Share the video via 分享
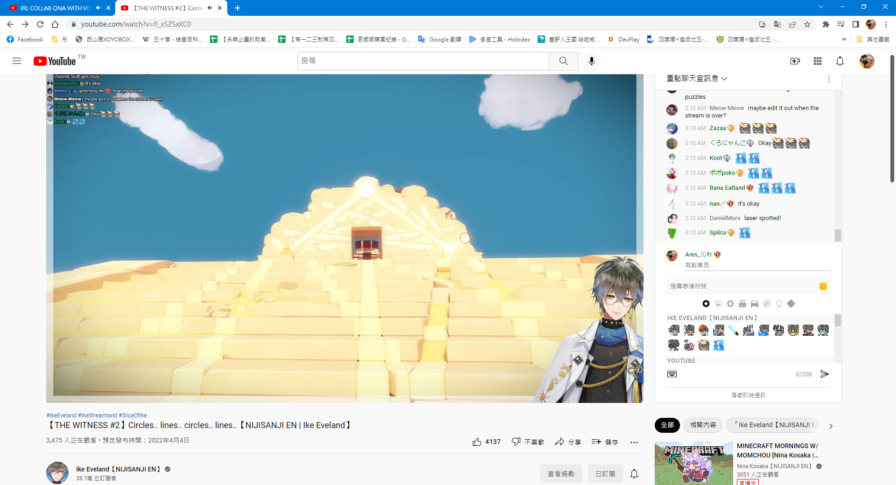896x485 pixels. point(568,442)
